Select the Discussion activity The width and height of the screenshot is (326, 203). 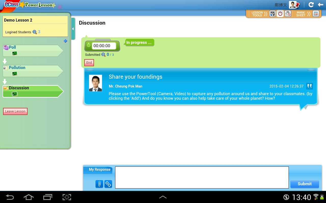(x=33, y=91)
